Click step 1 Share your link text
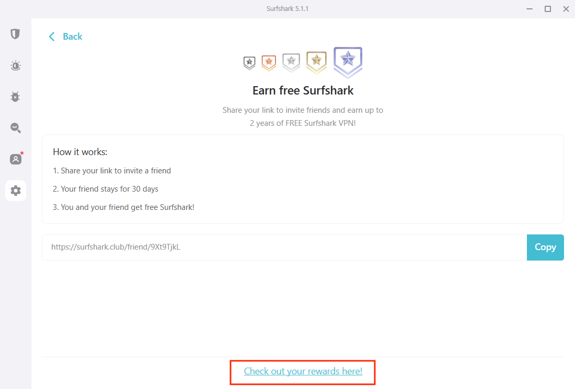Screen dimensions: 575x389 pyautogui.click(x=112, y=171)
